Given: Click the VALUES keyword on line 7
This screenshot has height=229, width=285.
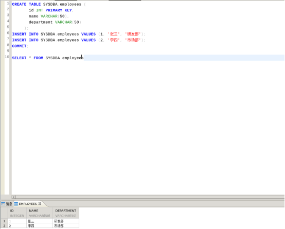Looking at the screenshot, I should coord(88,40).
